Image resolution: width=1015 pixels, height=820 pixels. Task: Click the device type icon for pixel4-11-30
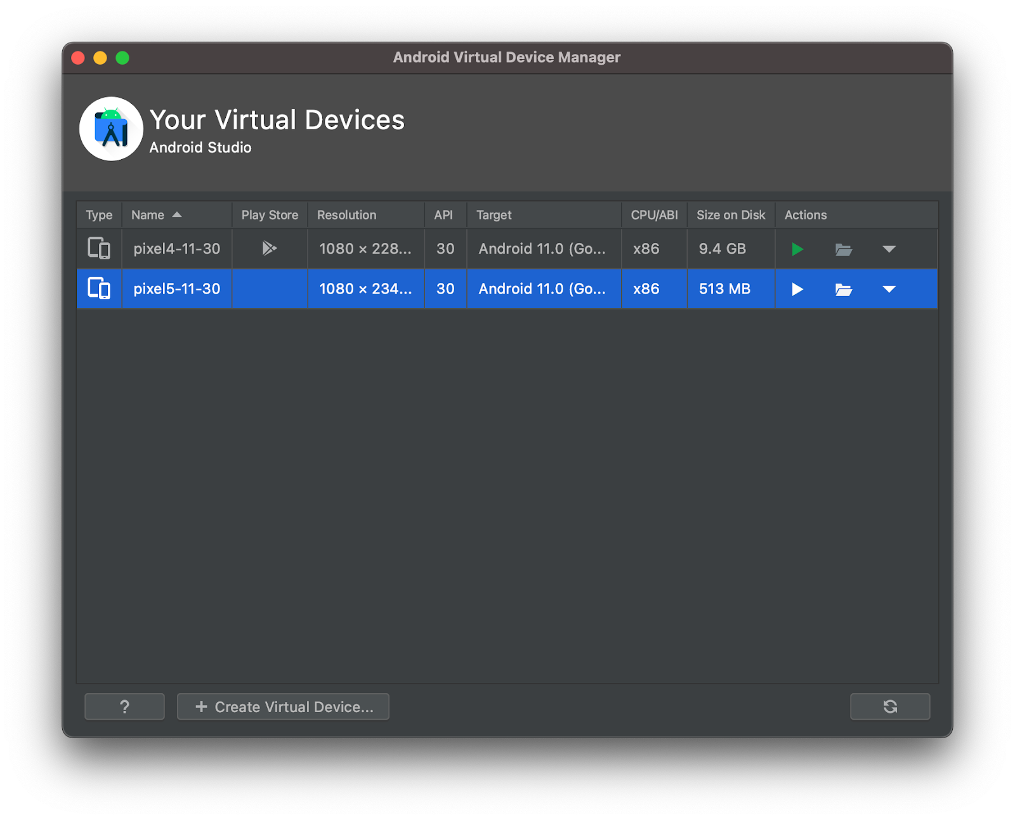99,248
